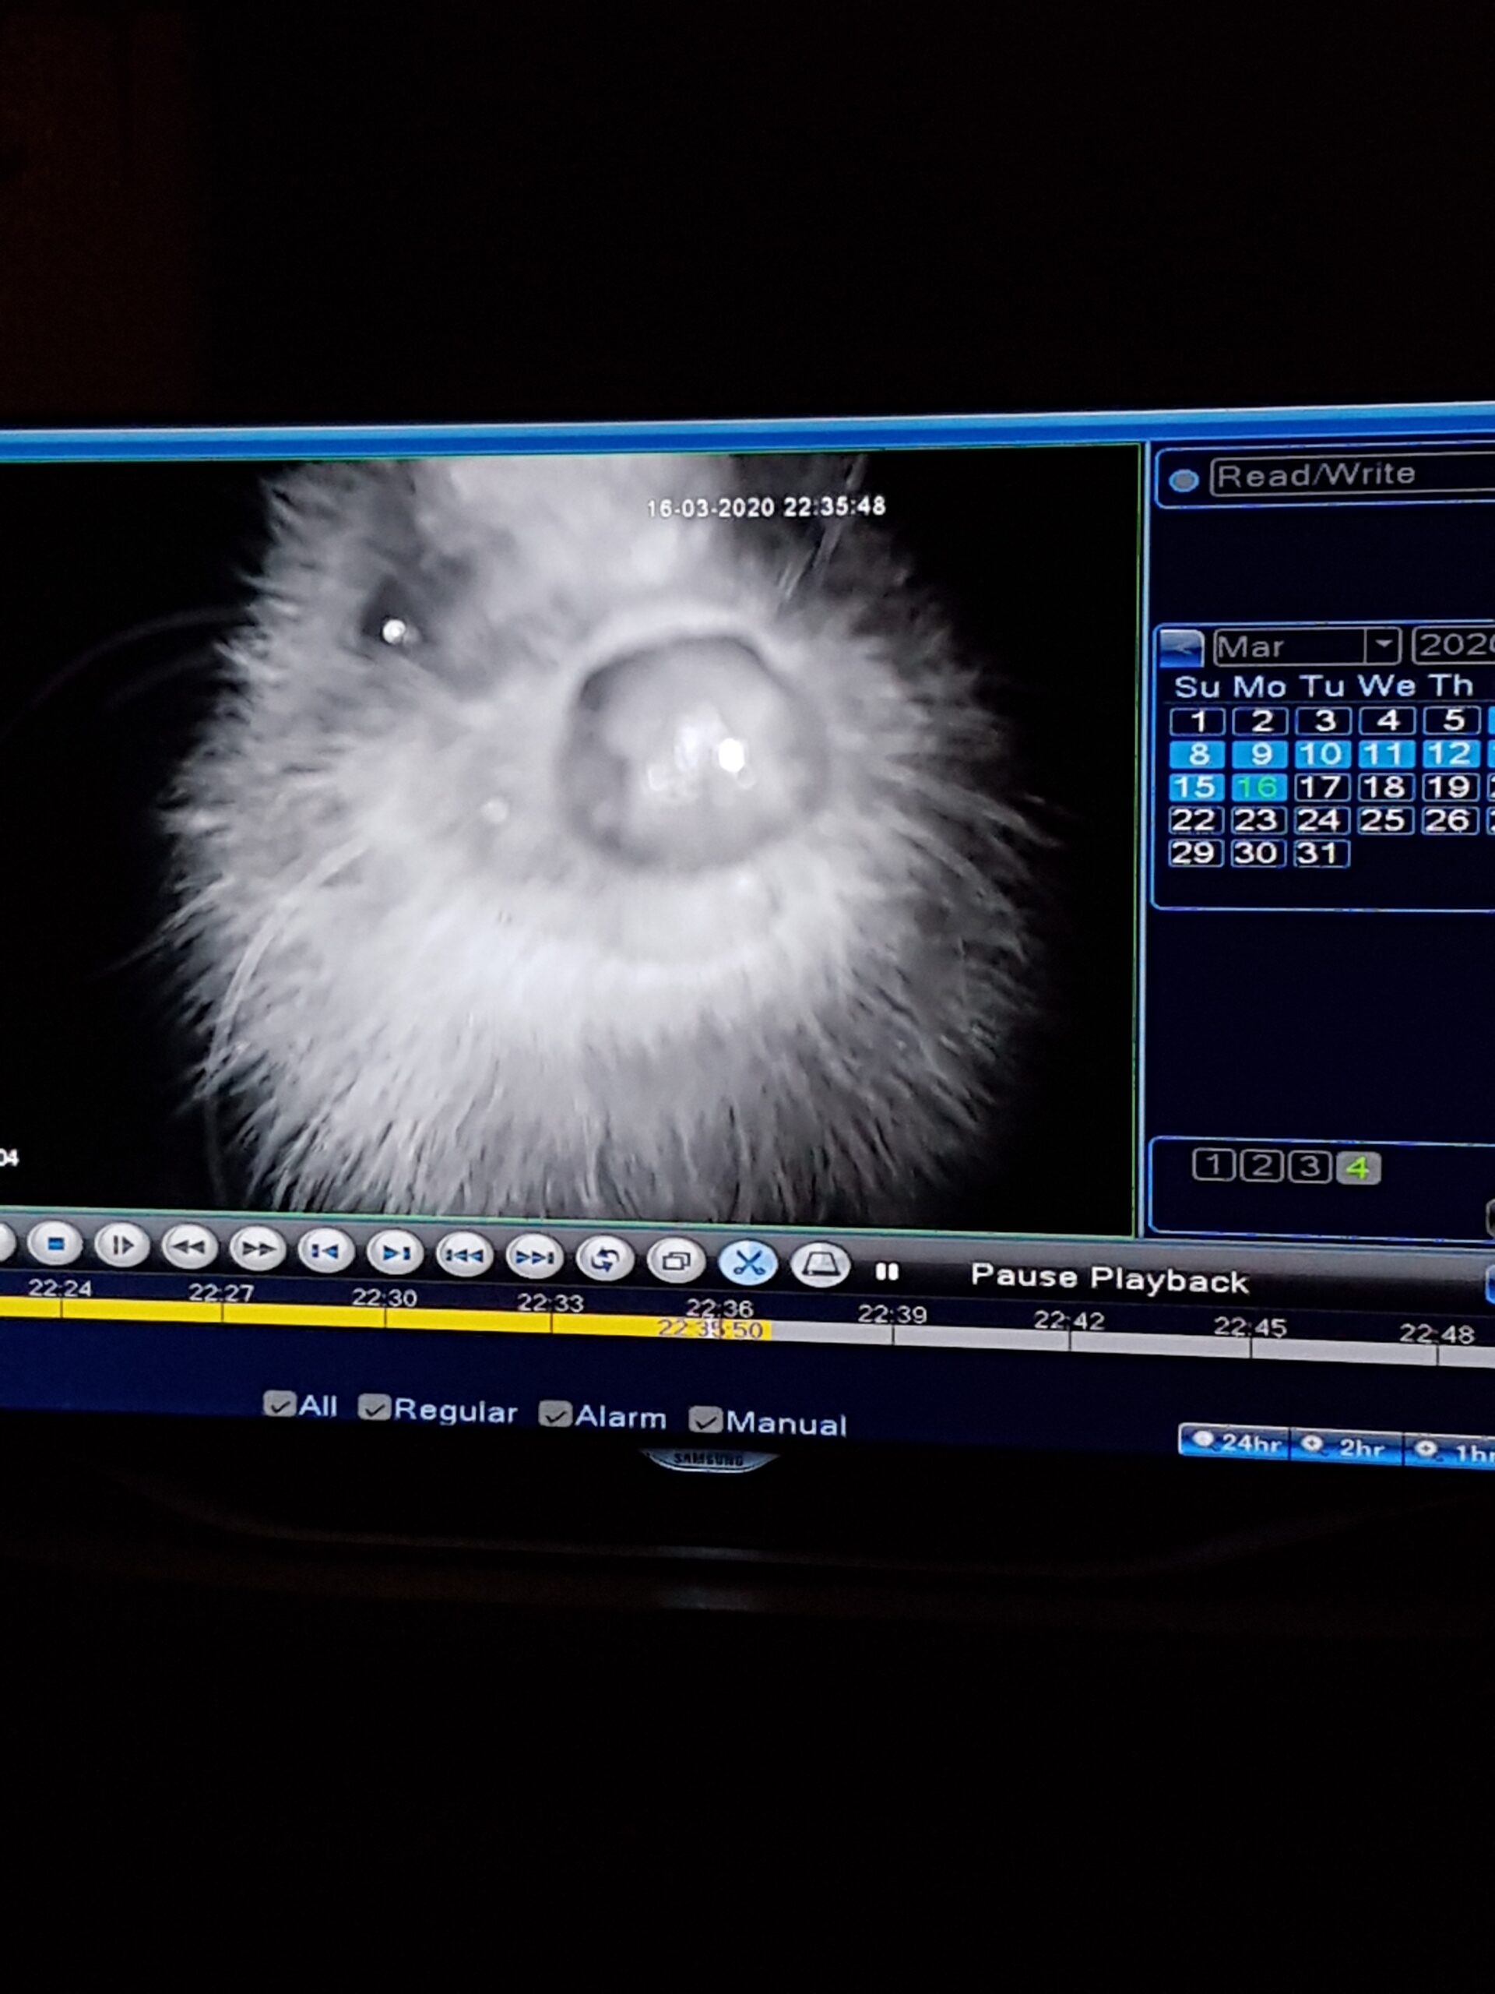Viewport: 1495px width, 1994px height.
Task: Fast forward the recording
Action: 258,1250
